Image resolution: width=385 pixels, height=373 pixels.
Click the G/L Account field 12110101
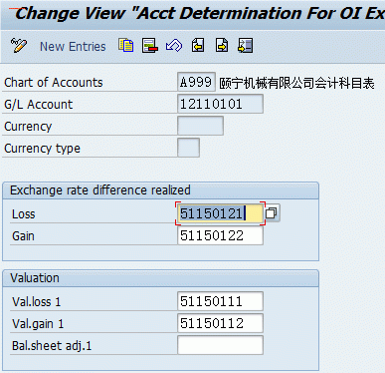221,104
